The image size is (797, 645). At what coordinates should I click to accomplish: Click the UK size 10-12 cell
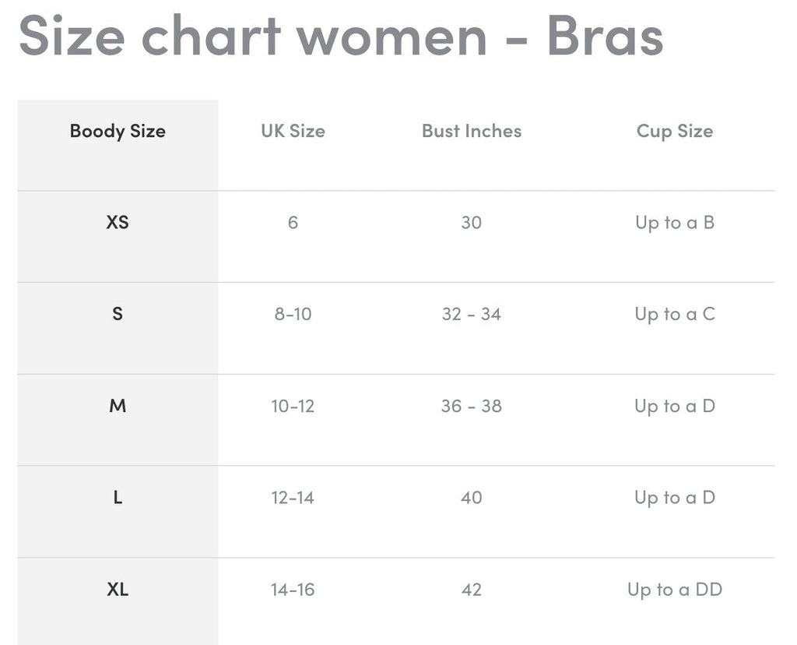293,406
